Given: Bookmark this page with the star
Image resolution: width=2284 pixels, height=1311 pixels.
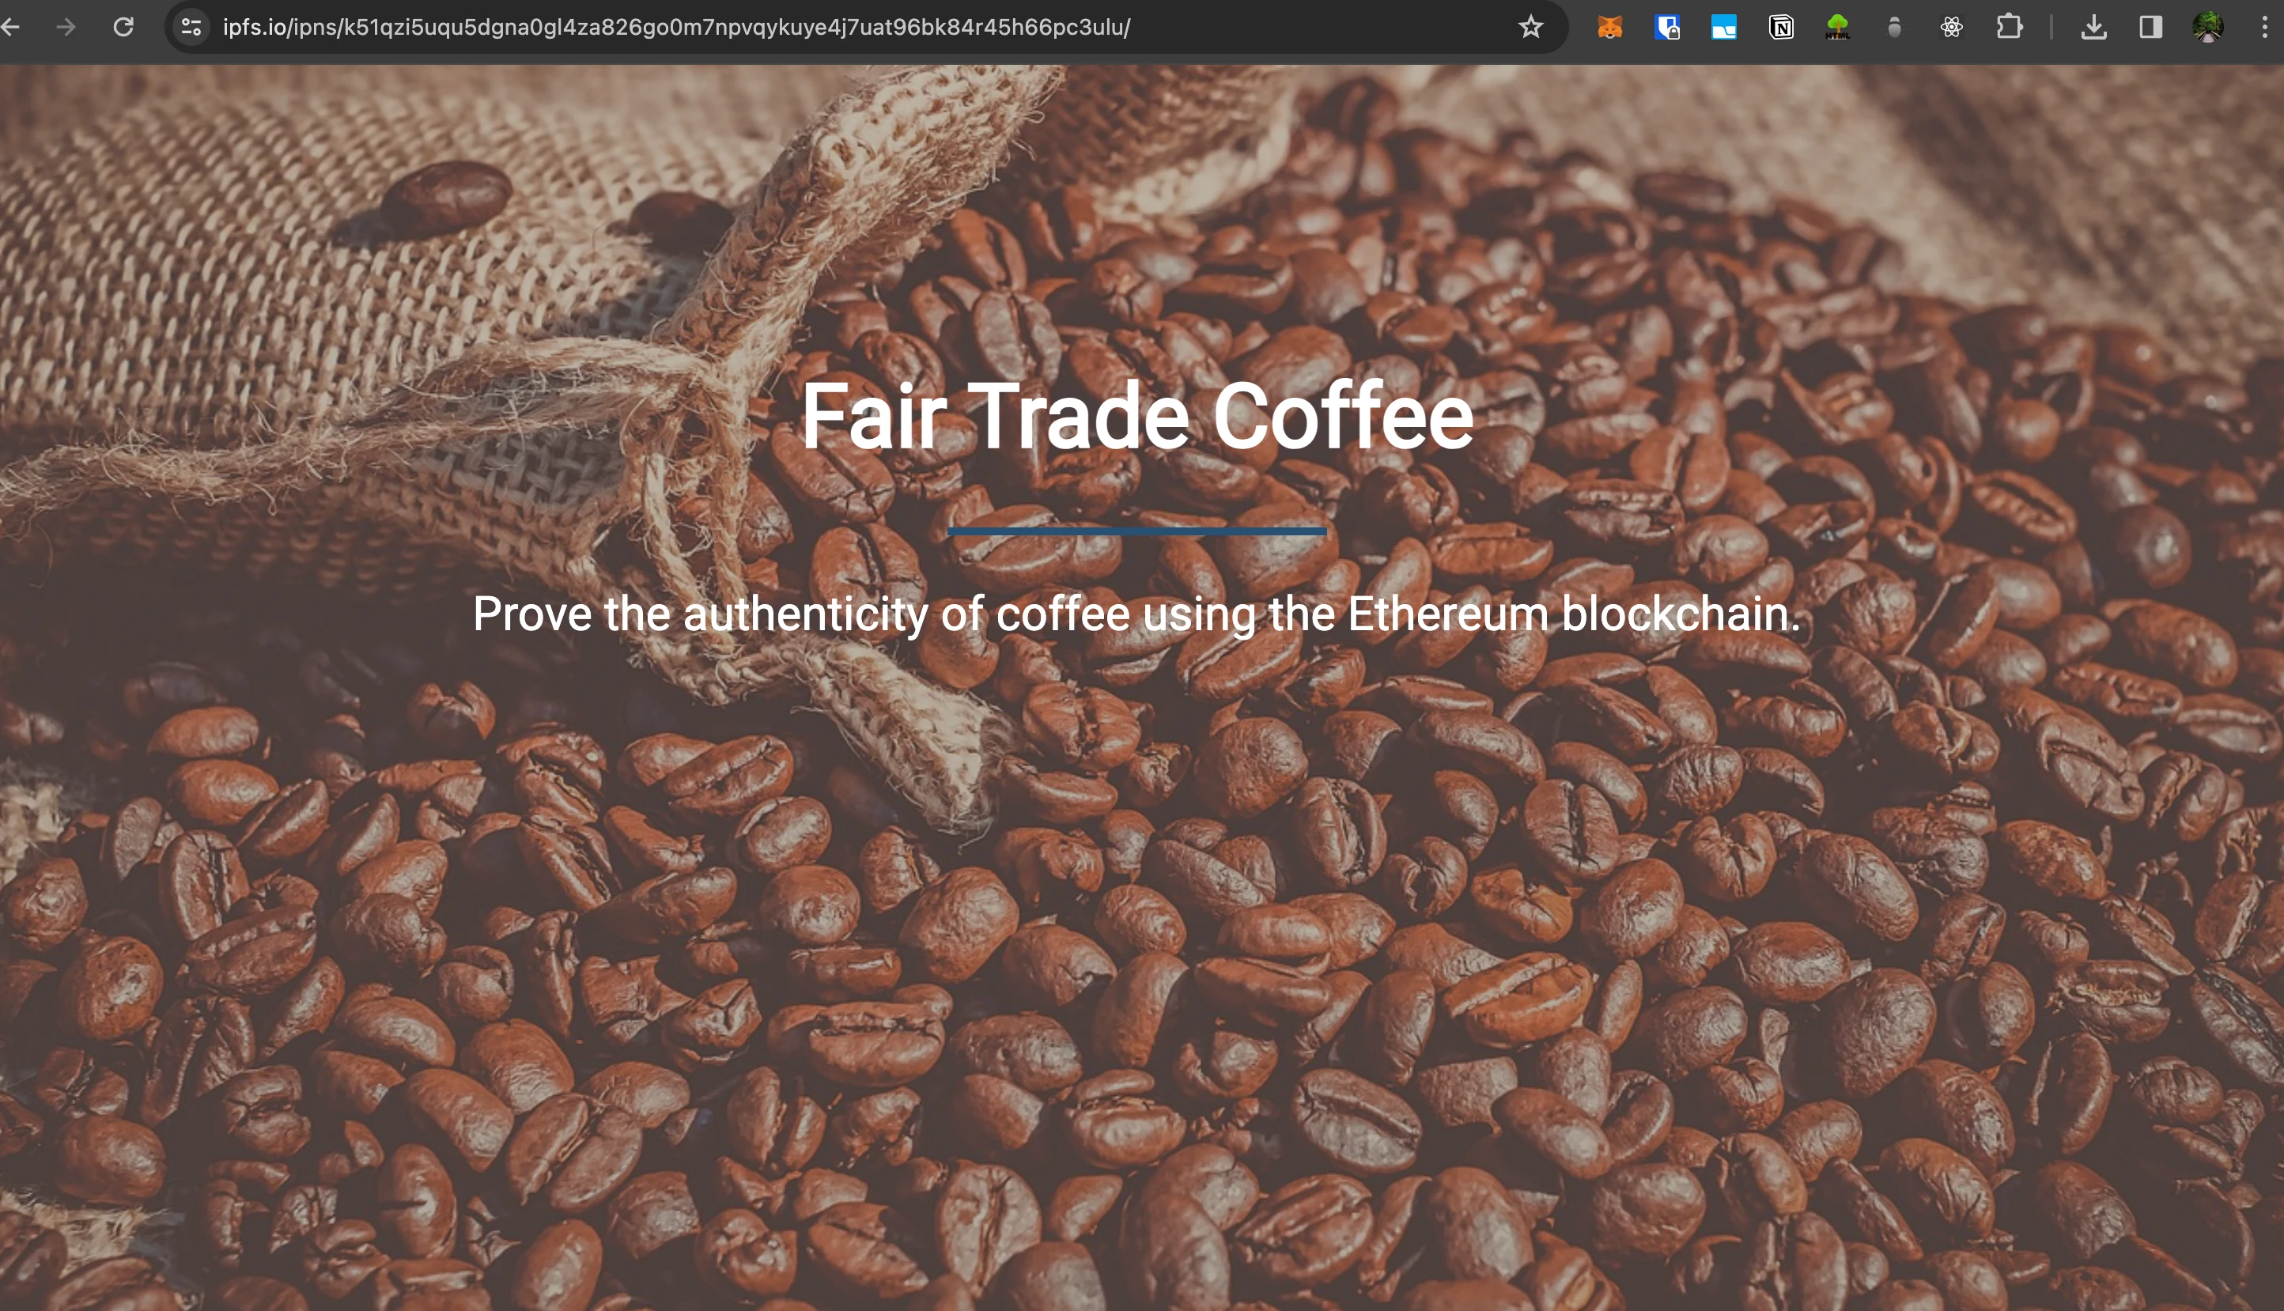Looking at the screenshot, I should [1530, 27].
